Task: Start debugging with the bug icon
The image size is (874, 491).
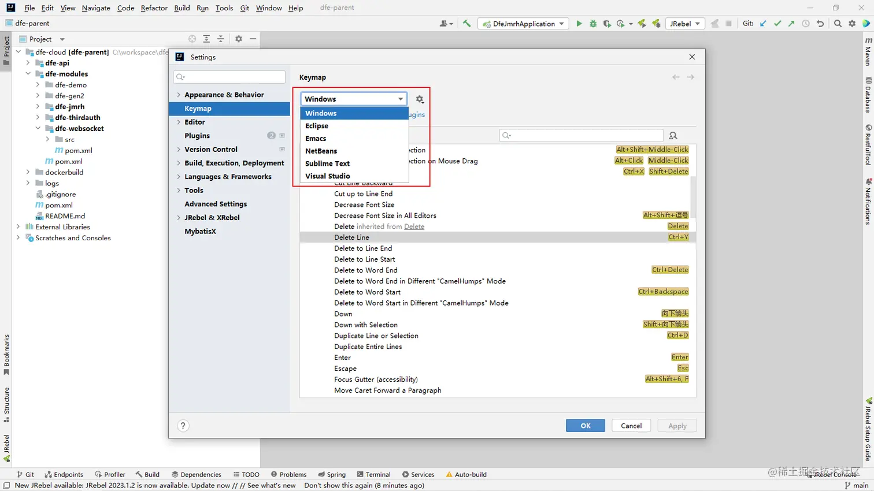Action: coord(593,24)
